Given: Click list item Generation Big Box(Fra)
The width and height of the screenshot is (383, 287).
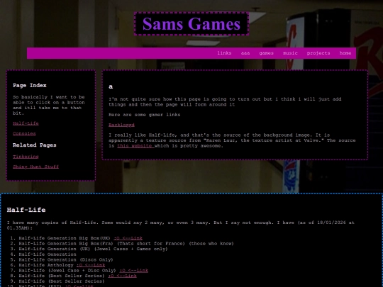Looking at the screenshot, I should [126, 244].
